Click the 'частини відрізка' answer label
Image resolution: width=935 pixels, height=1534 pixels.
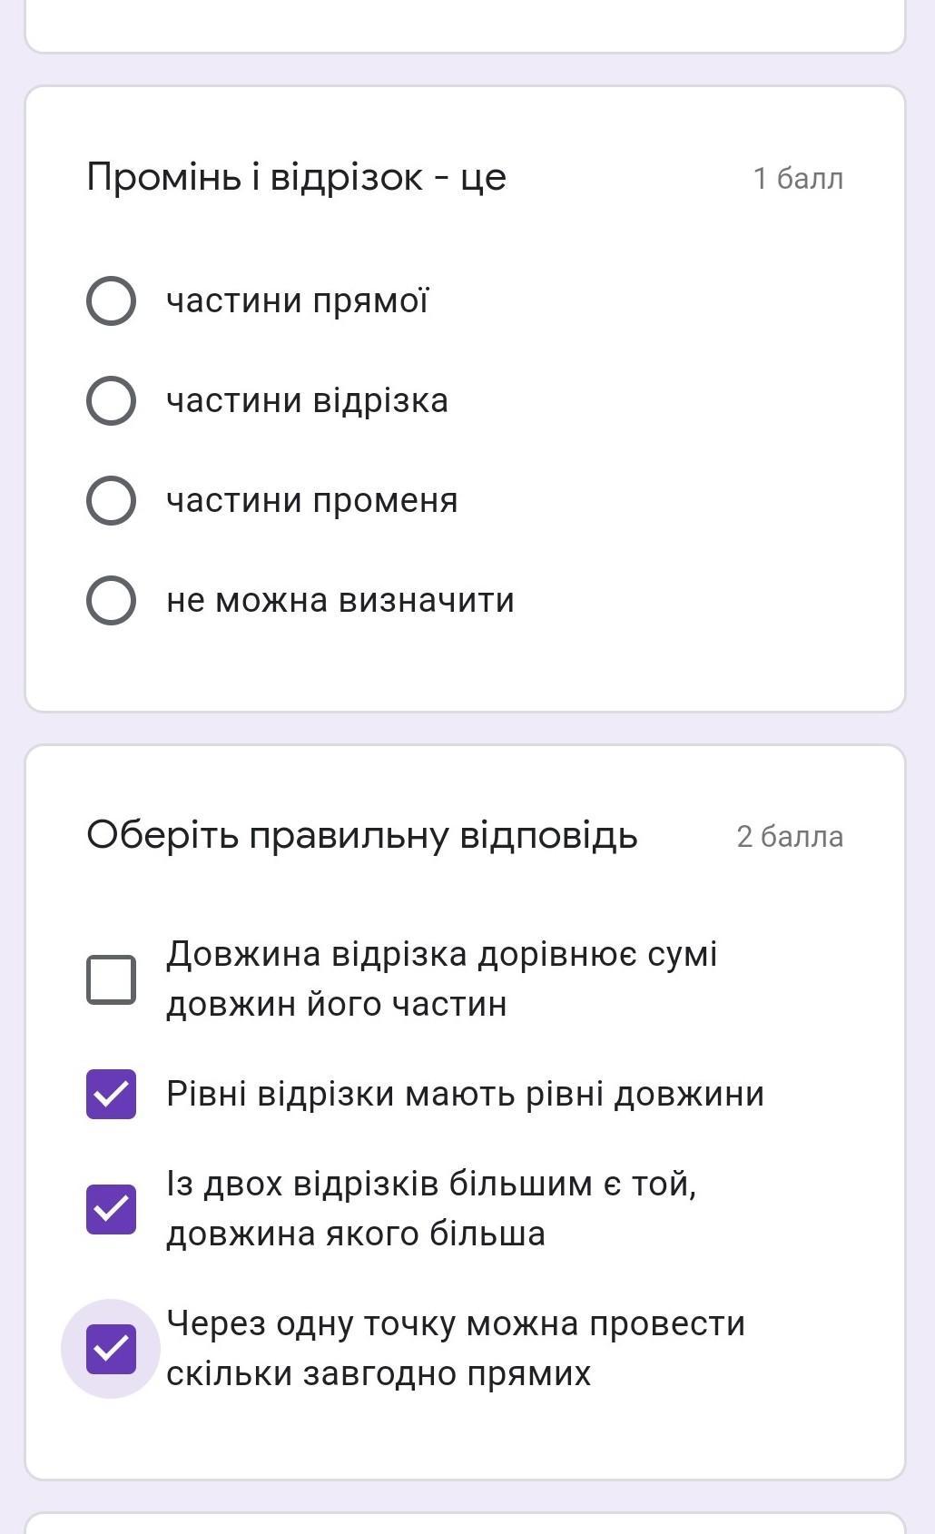point(307,400)
